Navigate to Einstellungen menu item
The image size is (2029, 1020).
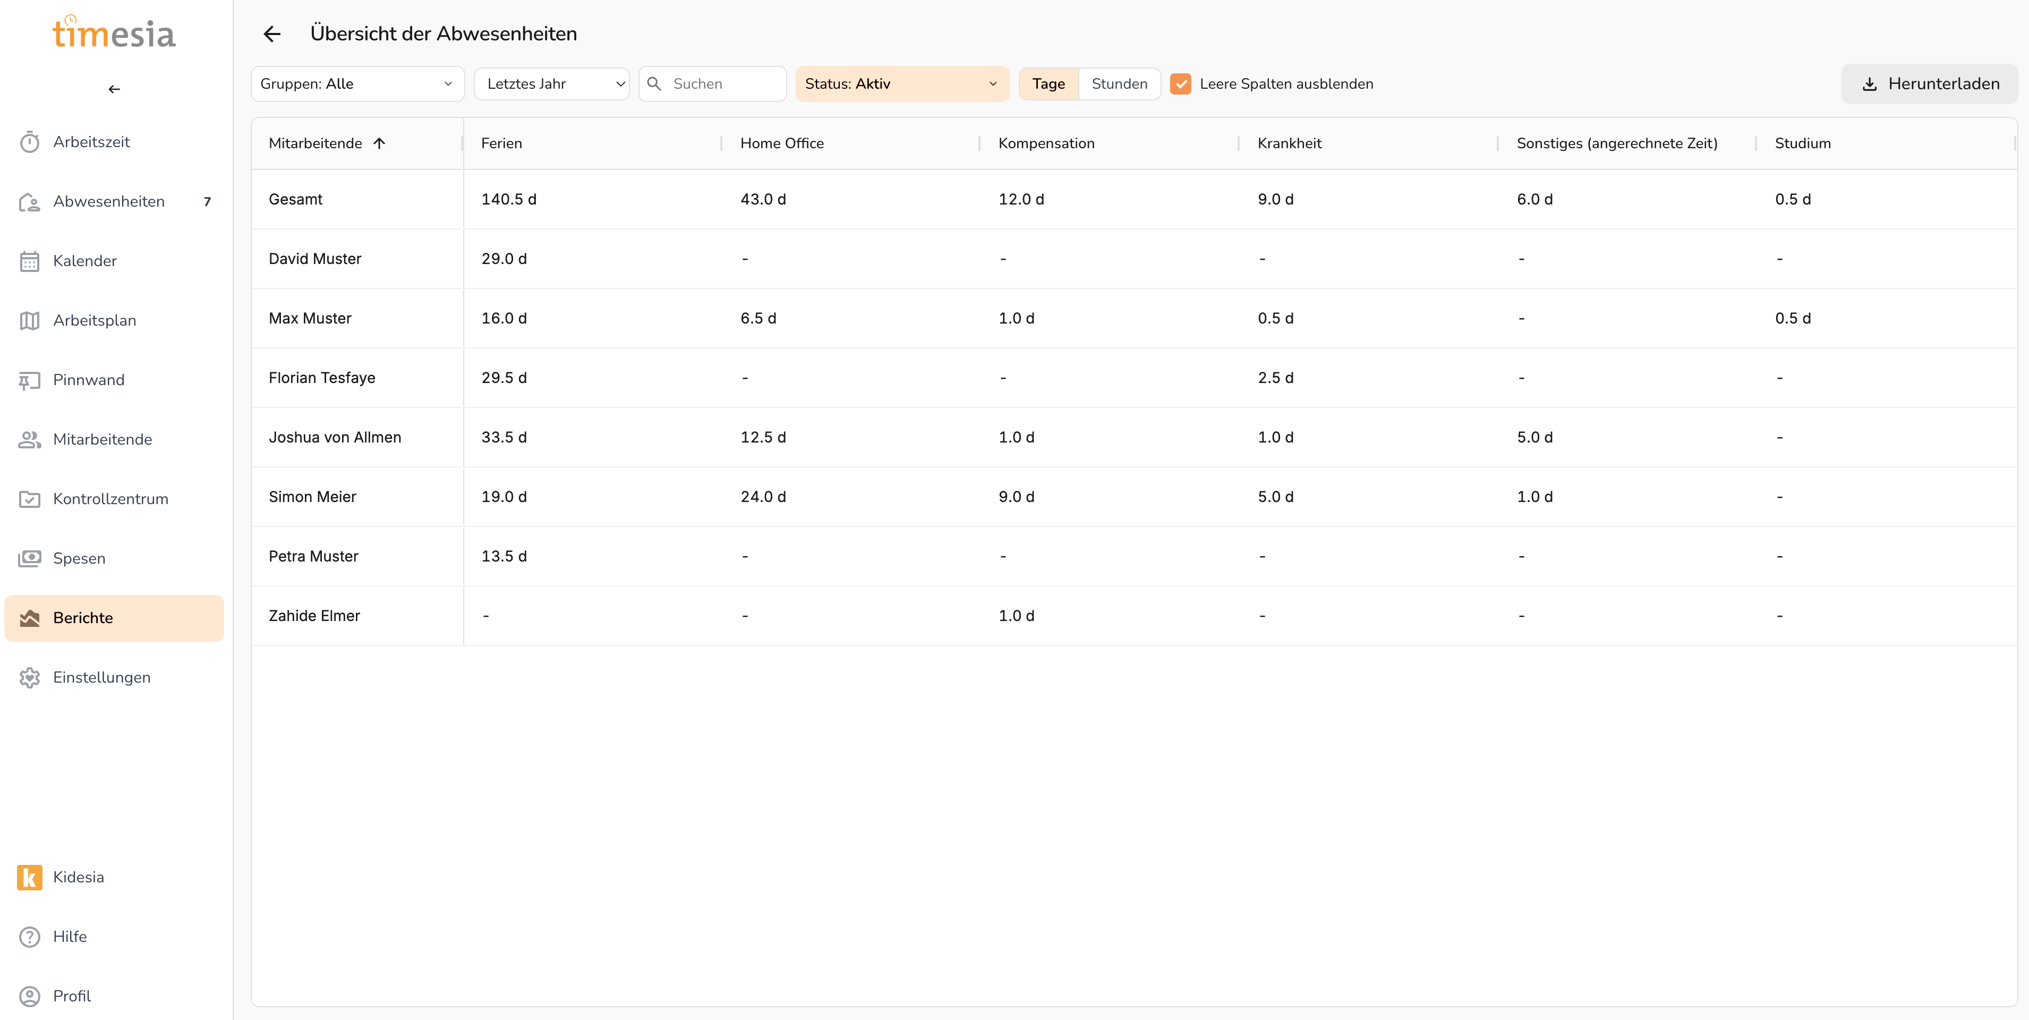coord(101,677)
